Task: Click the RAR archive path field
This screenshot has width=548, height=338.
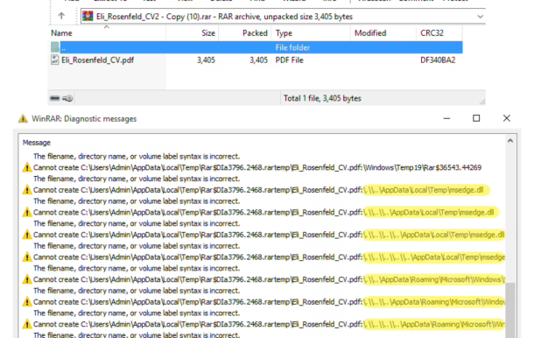Action: (283, 17)
